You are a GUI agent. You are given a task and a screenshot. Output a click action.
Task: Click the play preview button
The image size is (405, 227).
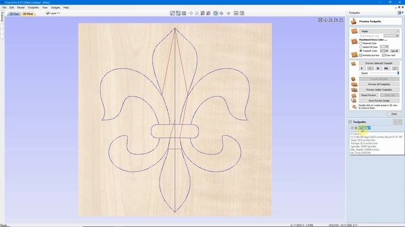point(362,69)
